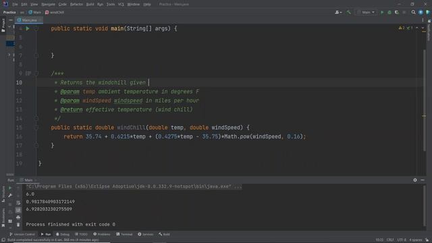
Task: Go to previous highlighted problem arrow
Action: (417, 28)
